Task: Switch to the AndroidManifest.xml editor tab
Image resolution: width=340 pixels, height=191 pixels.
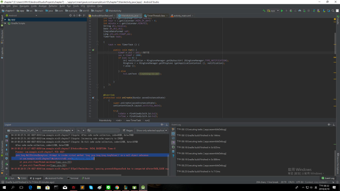Action: [102, 16]
